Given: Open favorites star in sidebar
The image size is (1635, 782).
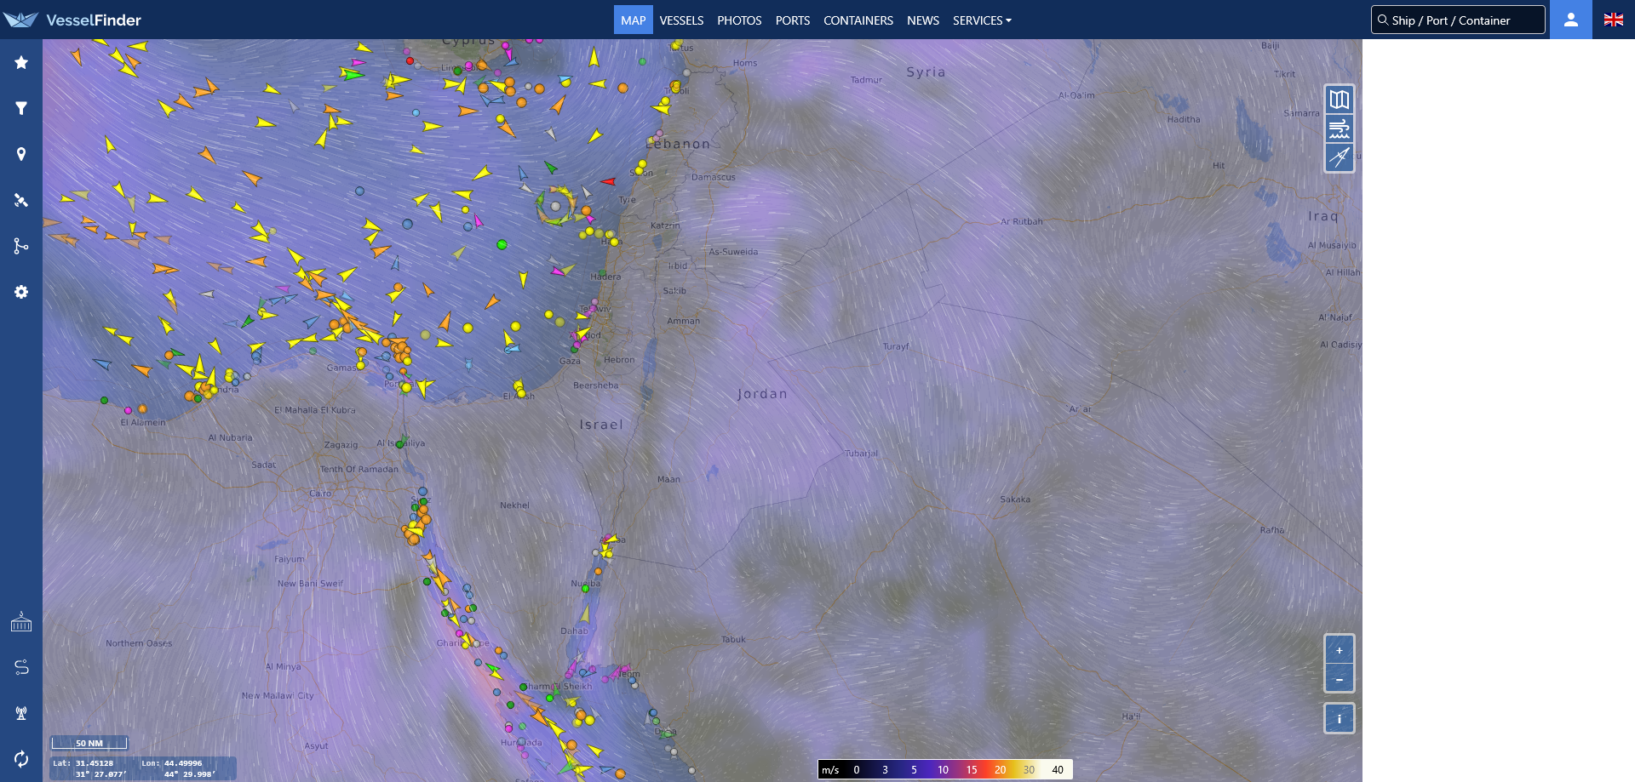Looking at the screenshot, I should click(21, 62).
